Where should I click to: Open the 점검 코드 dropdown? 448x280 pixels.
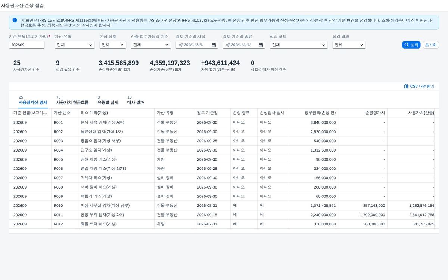coord(299,45)
